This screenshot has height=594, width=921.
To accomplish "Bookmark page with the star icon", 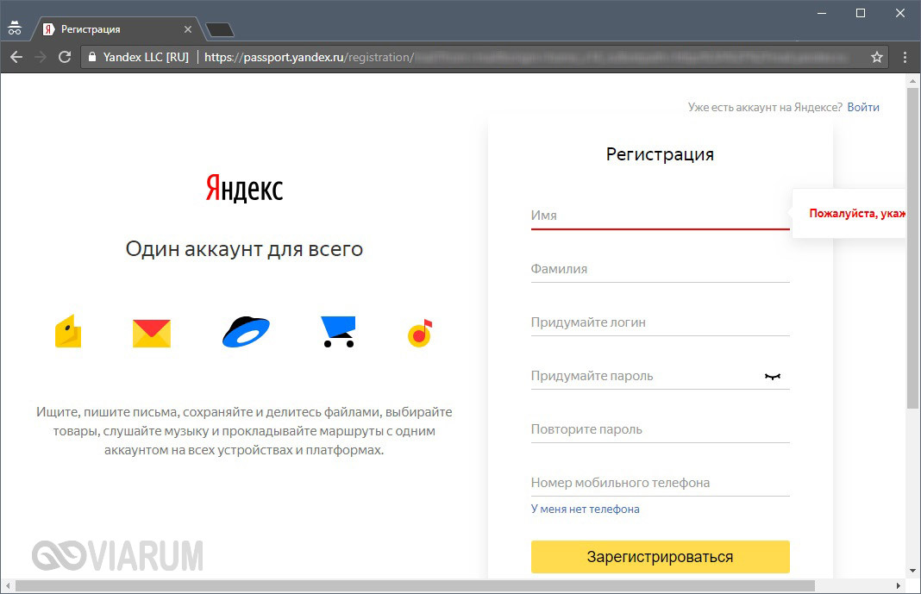I will point(877,57).
